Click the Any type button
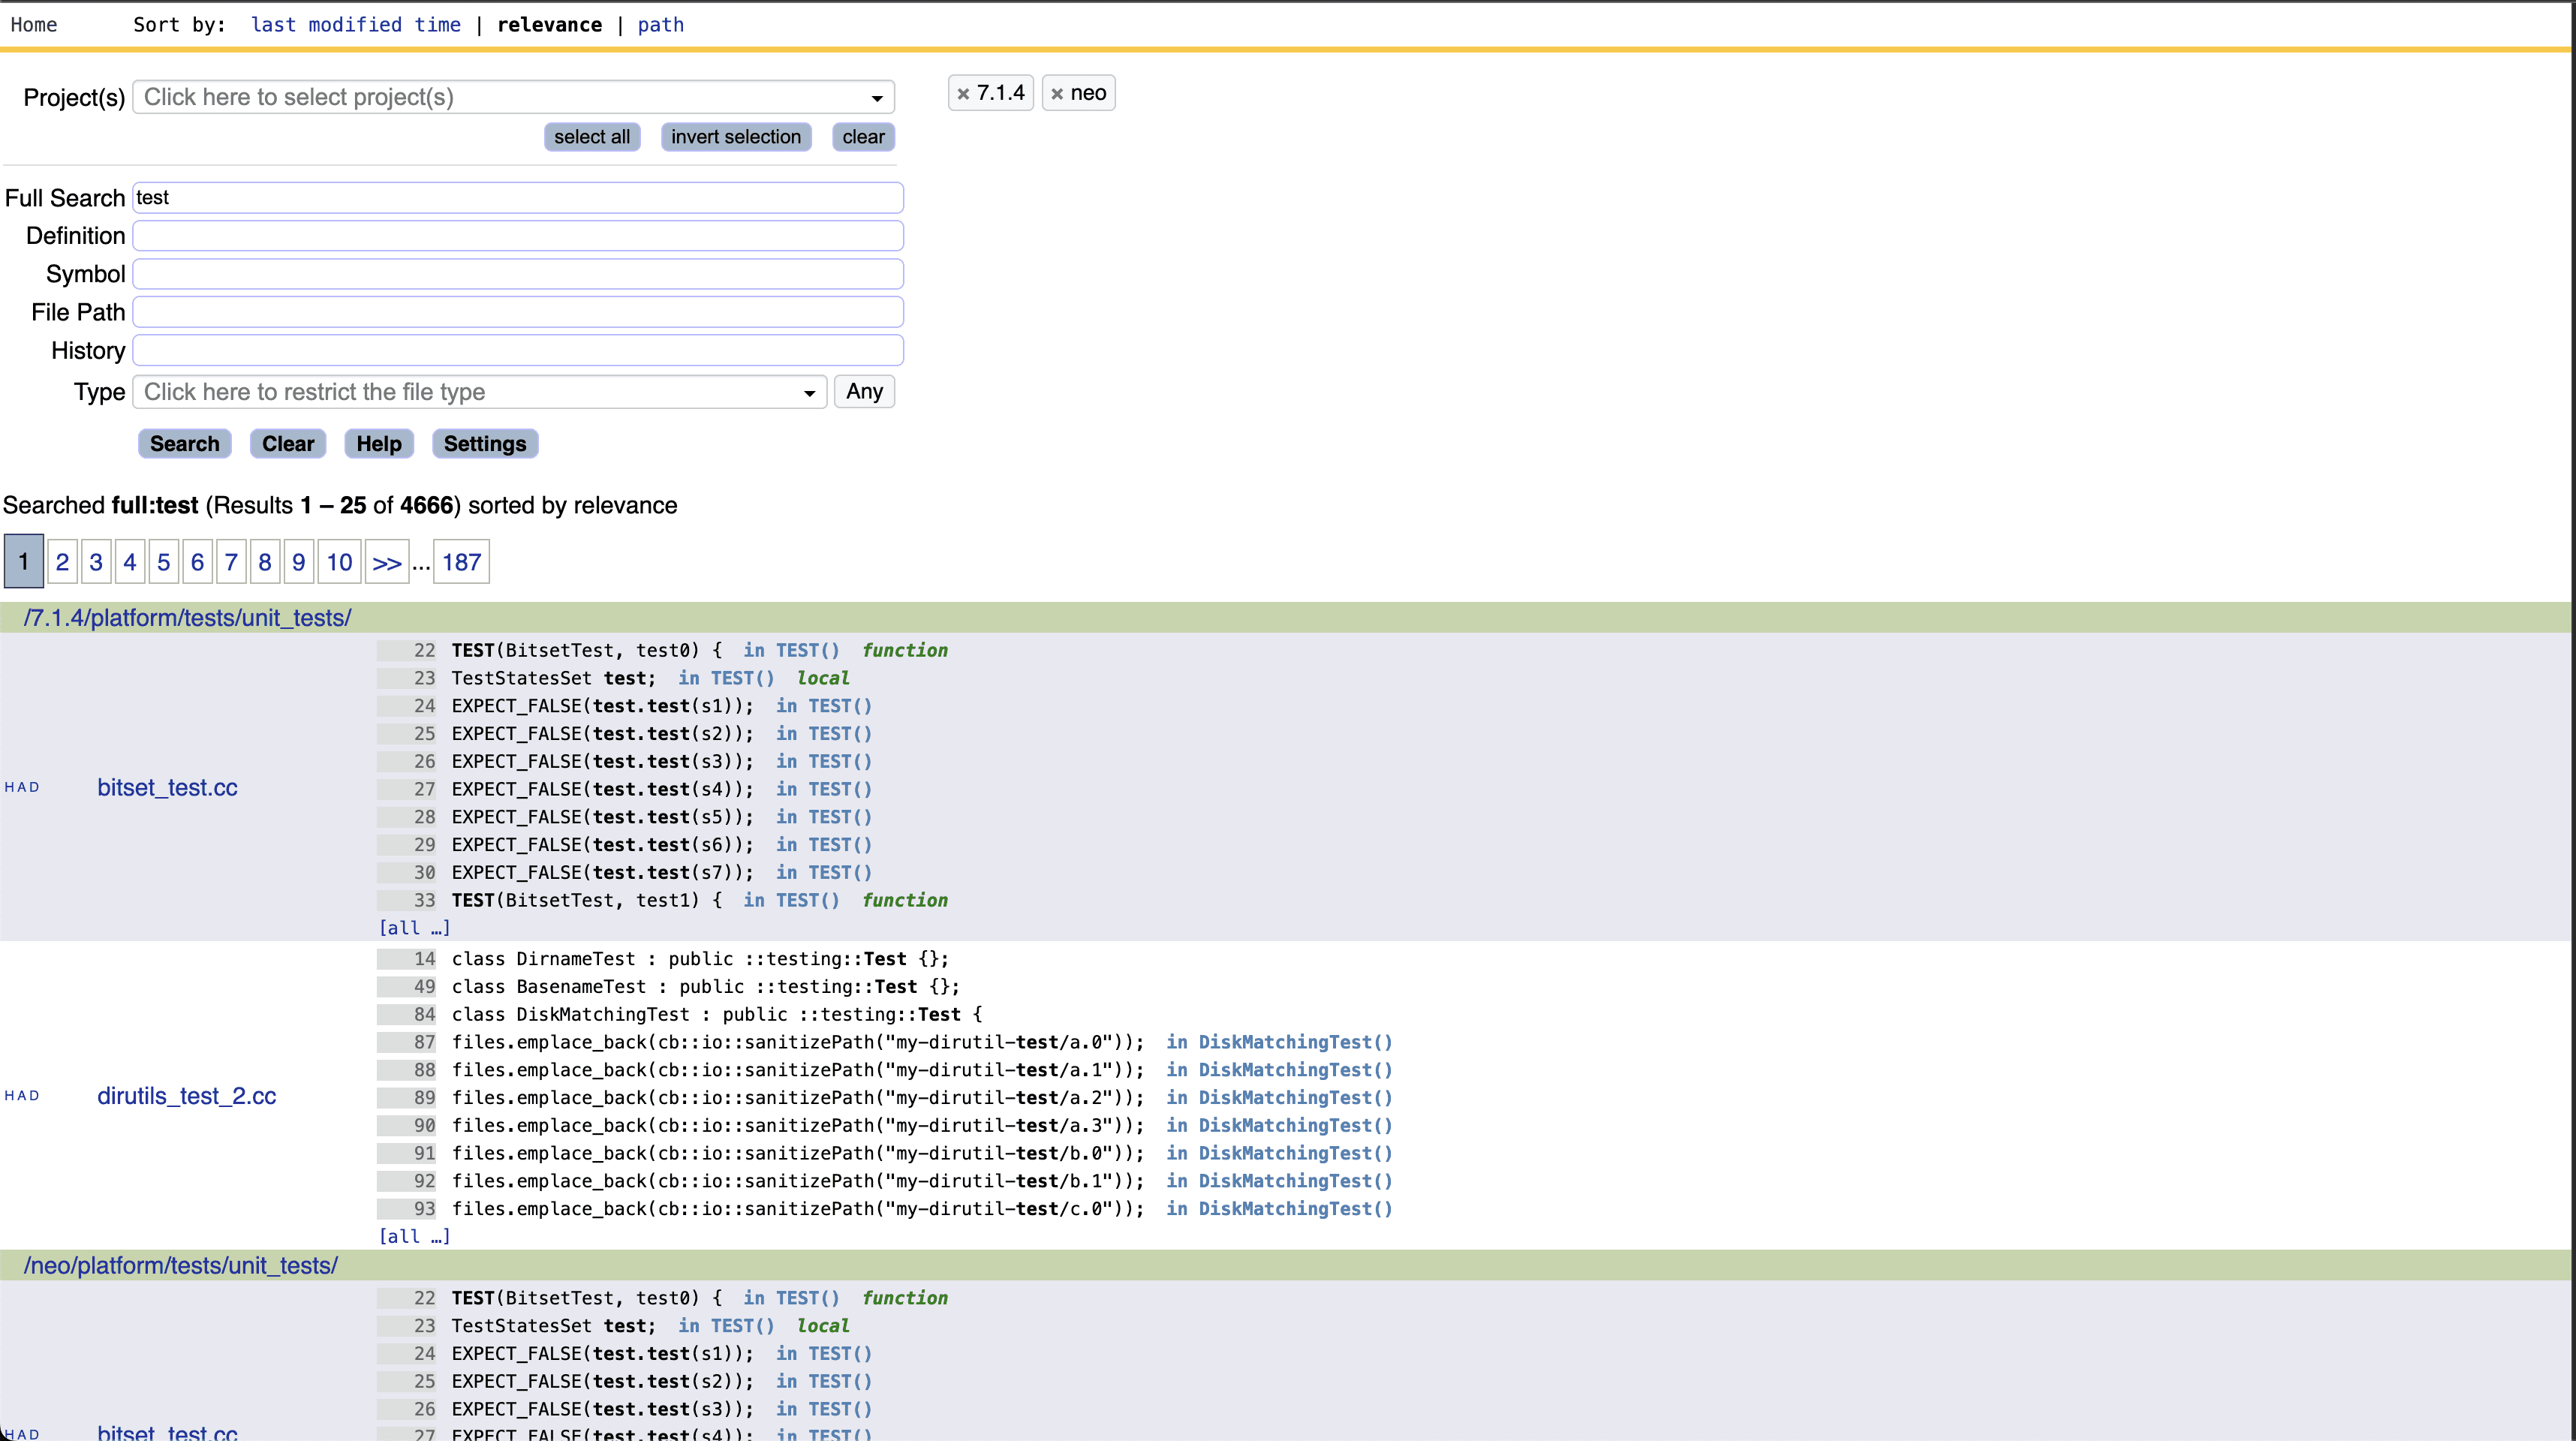 pyautogui.click(x=864, y=391)
